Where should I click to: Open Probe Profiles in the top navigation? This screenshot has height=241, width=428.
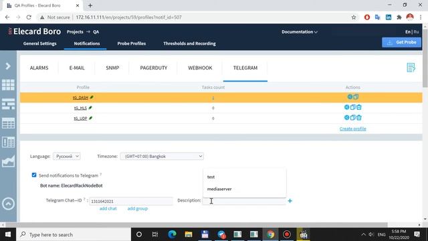tap(132, 44)
